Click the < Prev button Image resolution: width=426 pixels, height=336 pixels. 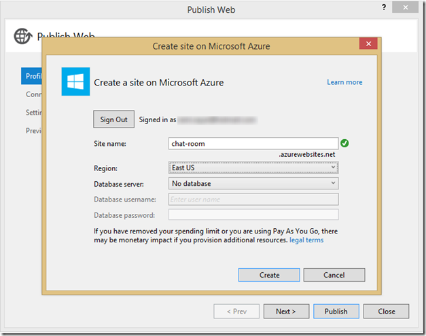236,311
